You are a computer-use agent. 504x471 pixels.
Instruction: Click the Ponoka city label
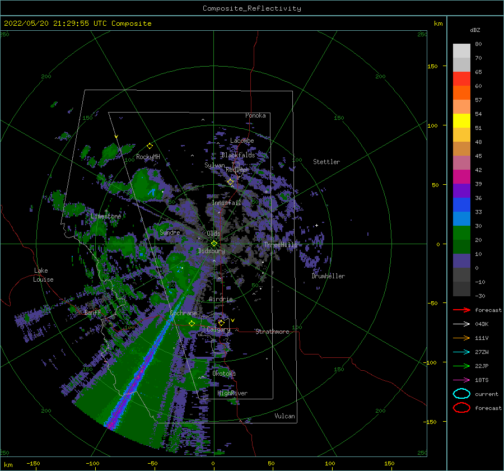click(255, 115)
